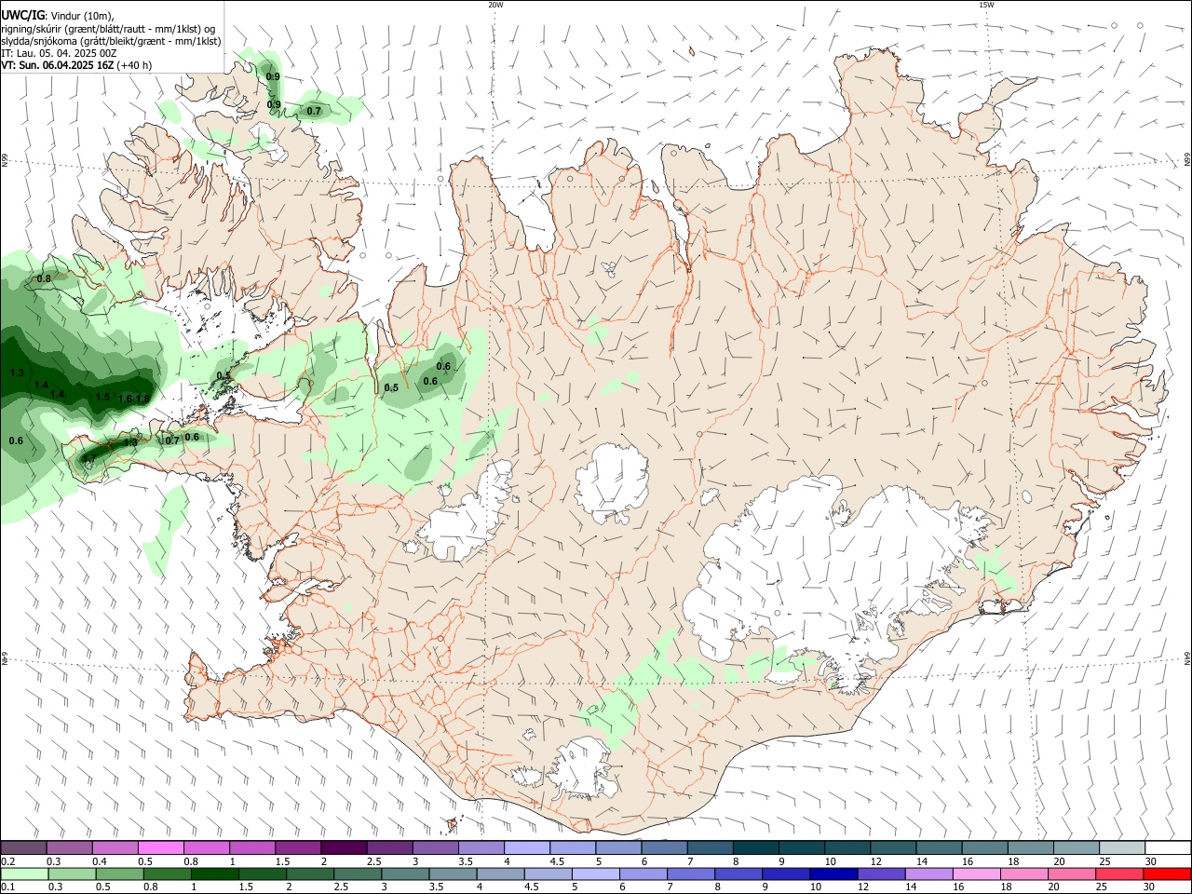Click the red 25 rain legend swatch

click(x=1118, y=874)
